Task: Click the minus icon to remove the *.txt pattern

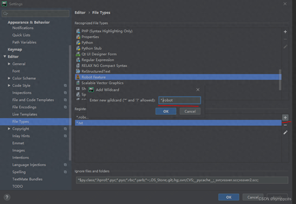Action: [x=285, y=125]
